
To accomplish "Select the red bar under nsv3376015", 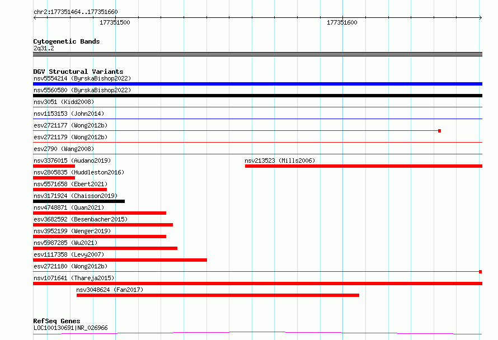I will tap(54, 166).
